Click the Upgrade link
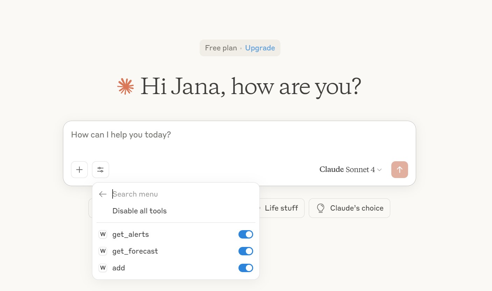Image resolution: width=492 pixels, height=291 pixels. pos(260,48)
